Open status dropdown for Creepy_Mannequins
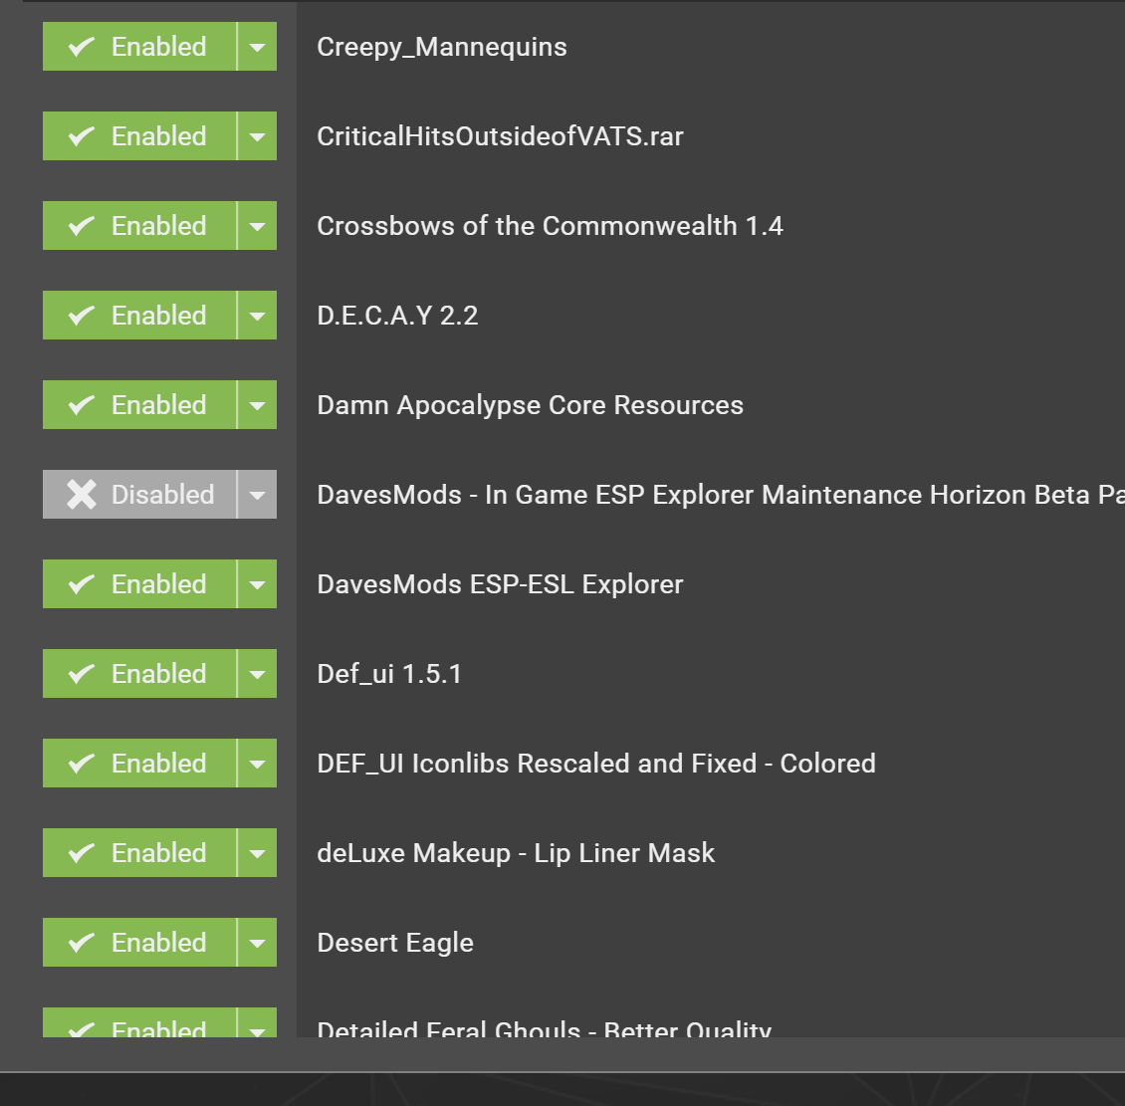The image size is (1125, 1106). (x=257, y=47)
